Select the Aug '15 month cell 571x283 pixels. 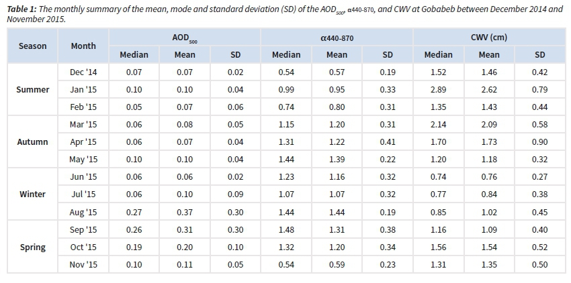click(x=83, y=212)
